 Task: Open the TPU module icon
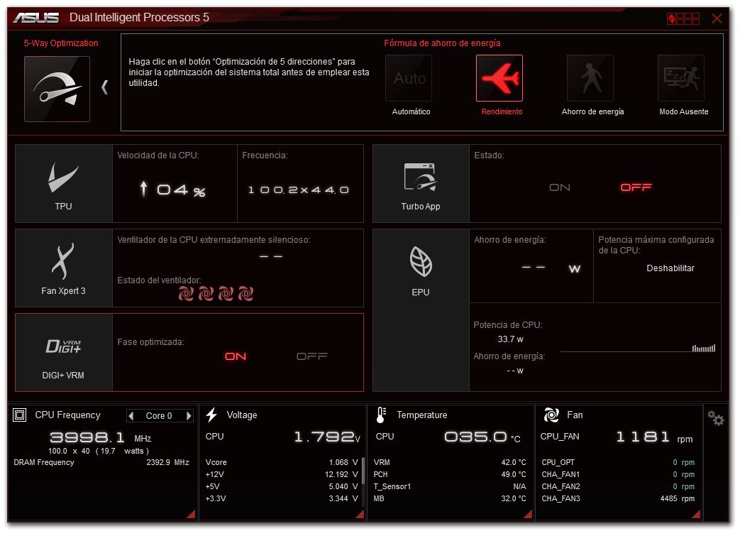[64, 183]
